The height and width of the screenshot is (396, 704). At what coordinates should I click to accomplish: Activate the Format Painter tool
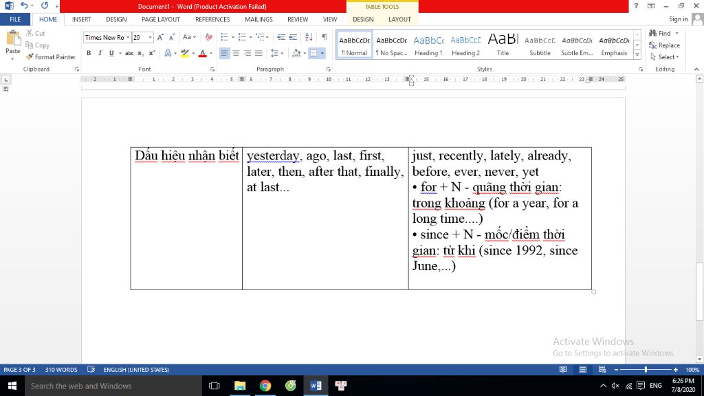point(50,57)
